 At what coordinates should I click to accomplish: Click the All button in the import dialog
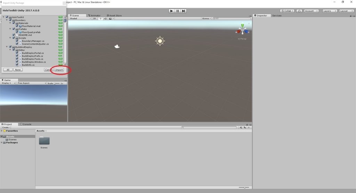8,70
